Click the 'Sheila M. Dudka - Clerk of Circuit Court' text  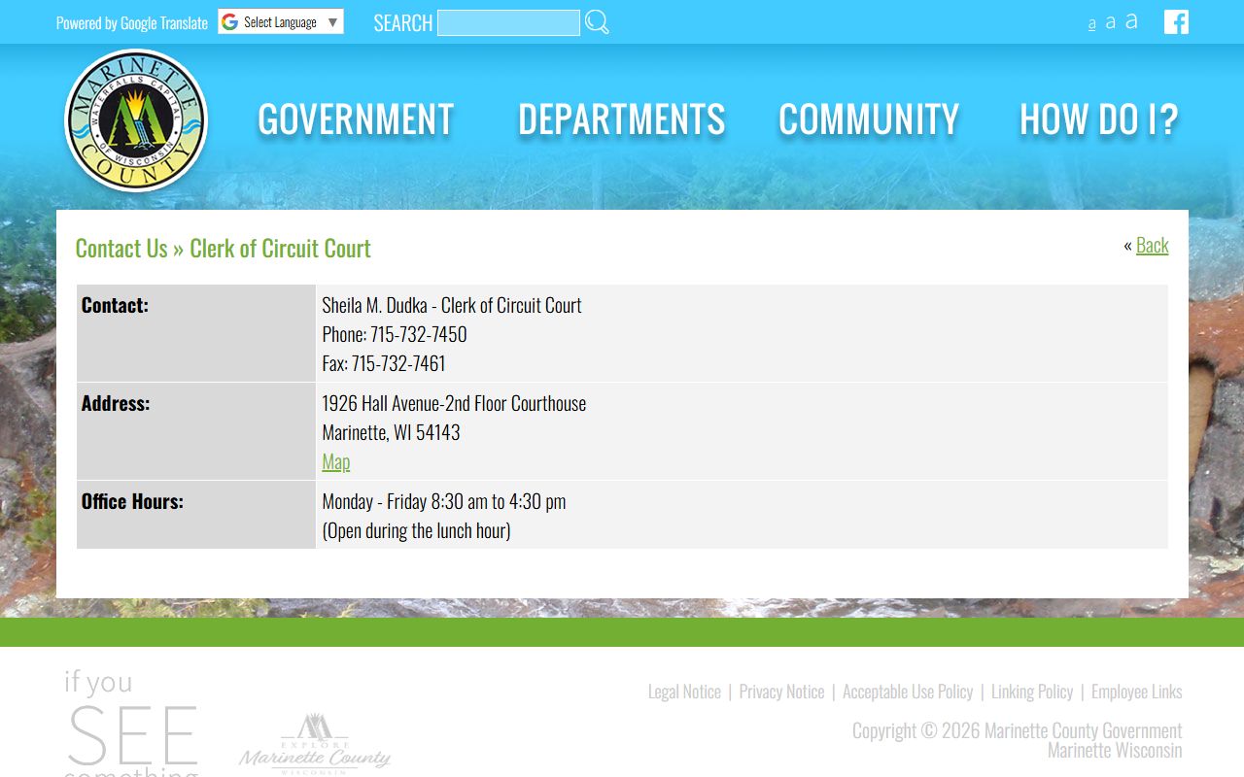[451, 305]
